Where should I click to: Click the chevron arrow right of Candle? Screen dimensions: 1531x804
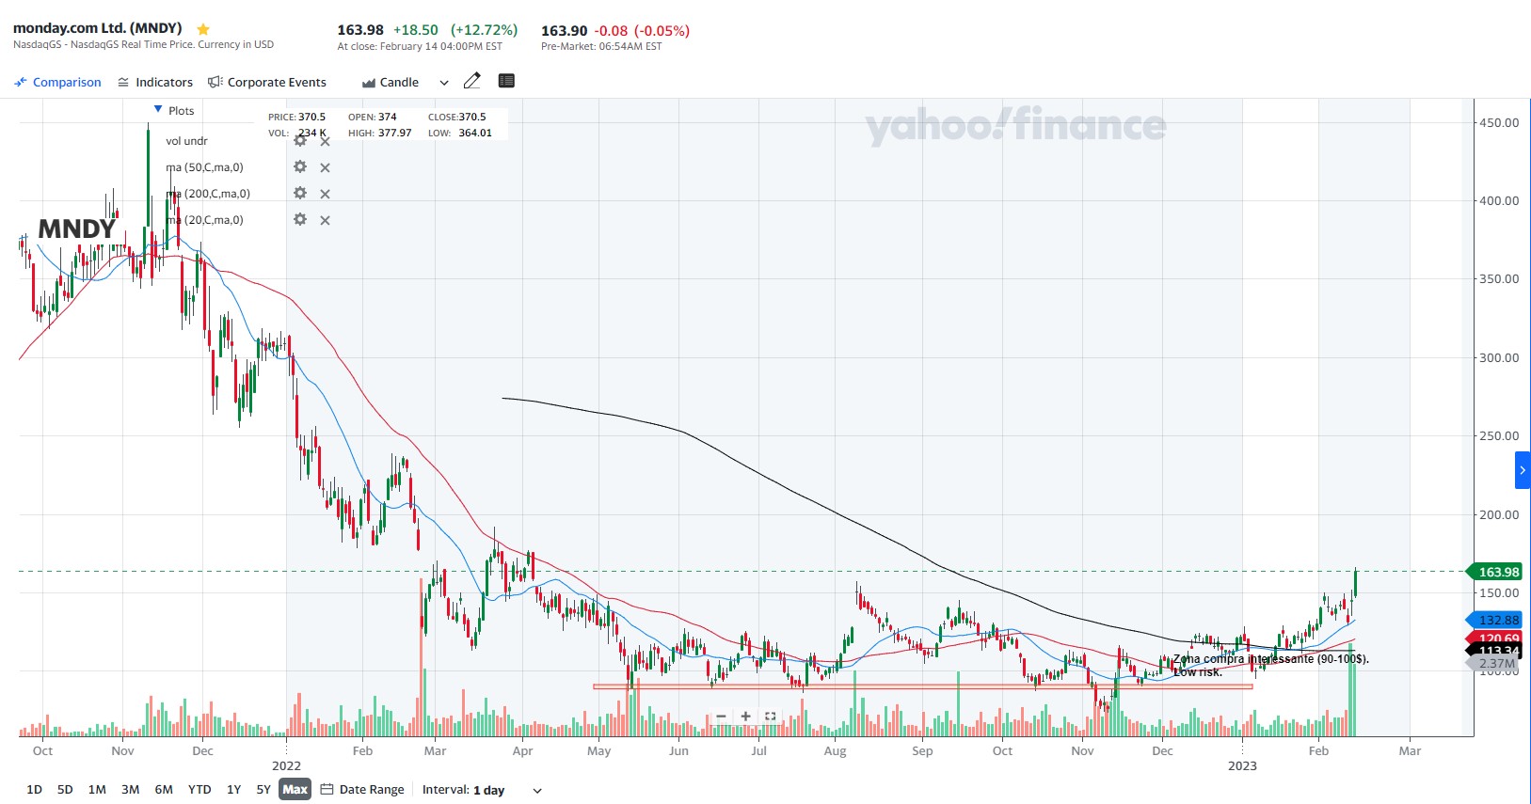point(444,83)
